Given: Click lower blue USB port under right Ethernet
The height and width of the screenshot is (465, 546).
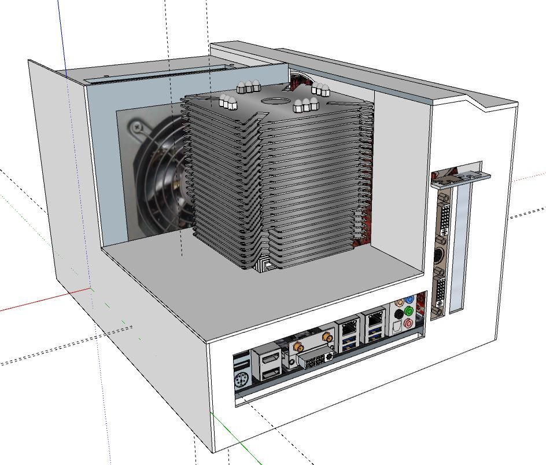Looking at the screenshot, I should (x=376, y=338).
